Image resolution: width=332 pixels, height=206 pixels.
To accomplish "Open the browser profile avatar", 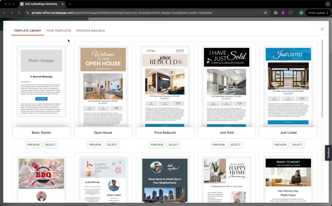I will 301,13.
